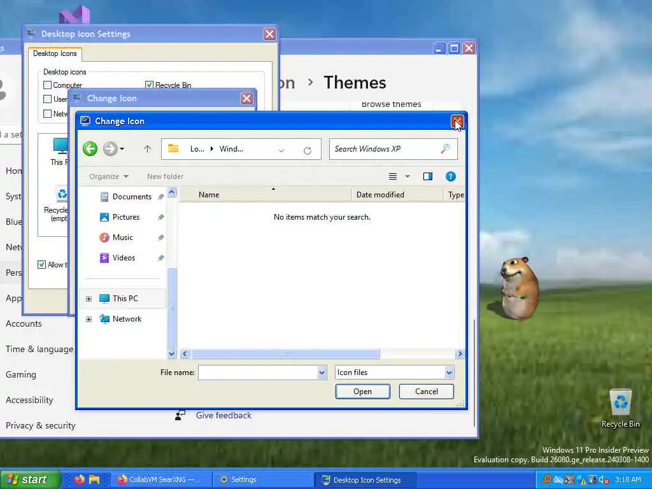Screen dimensions: 652x489
Task: Open the Icon files type dropdown
Action: pos(394,372)
